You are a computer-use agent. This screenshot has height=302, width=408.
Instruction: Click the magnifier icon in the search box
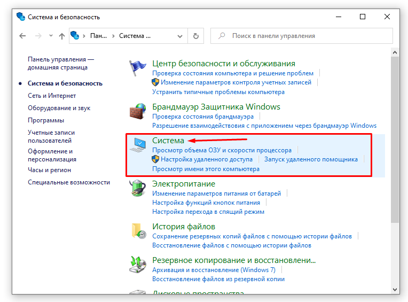(x=222, y=36)
